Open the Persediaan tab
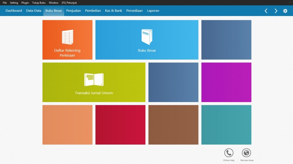Viewport: 293px width, 164px height. (x=134, y=11)
